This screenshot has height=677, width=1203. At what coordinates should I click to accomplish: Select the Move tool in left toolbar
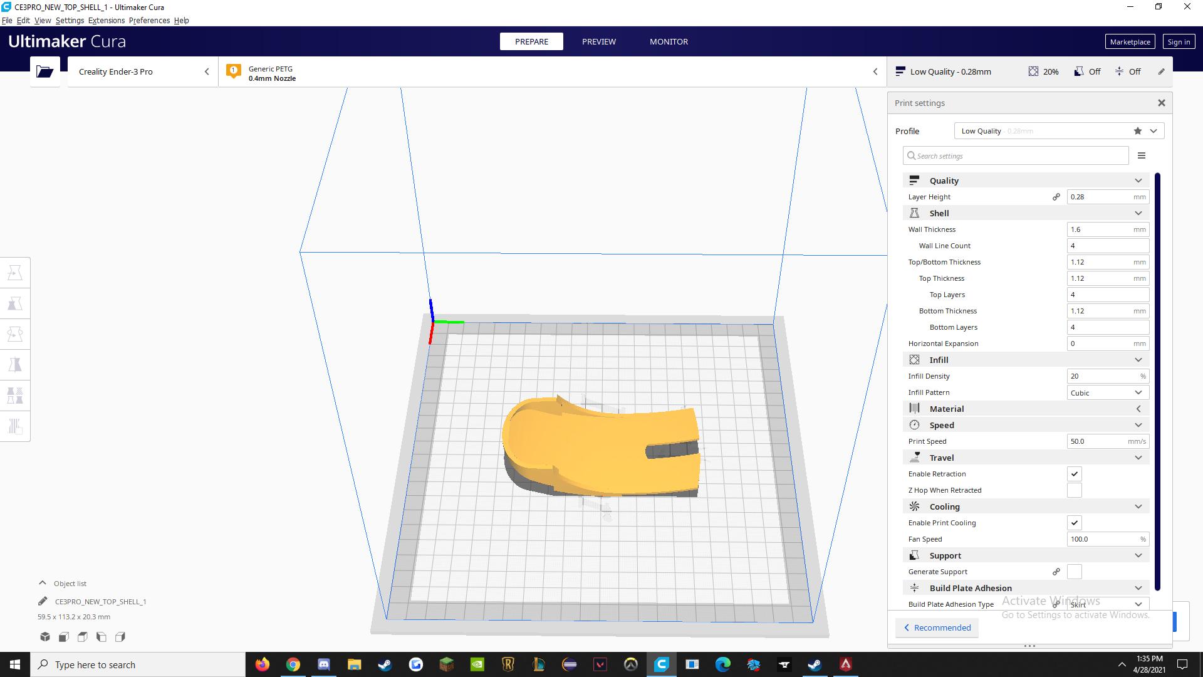[15, 273]
